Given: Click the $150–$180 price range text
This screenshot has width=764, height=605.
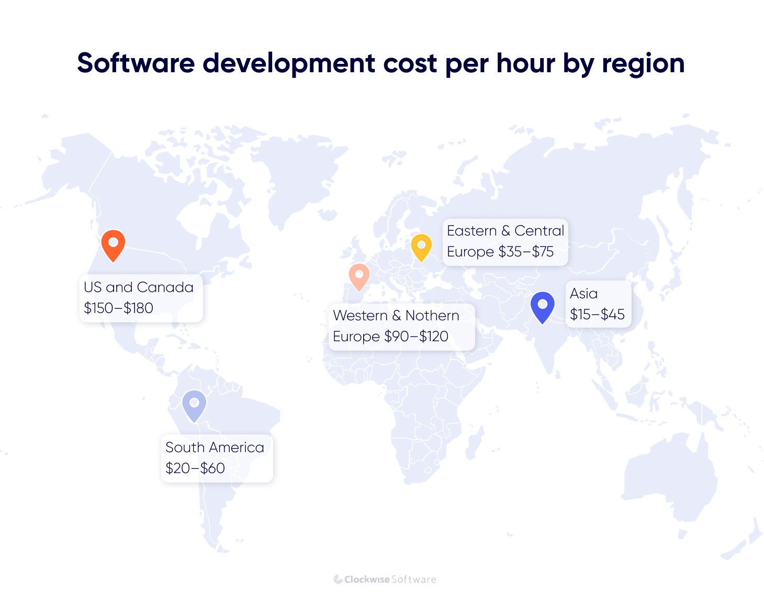Looking at the screenshot, I should 119,308.
